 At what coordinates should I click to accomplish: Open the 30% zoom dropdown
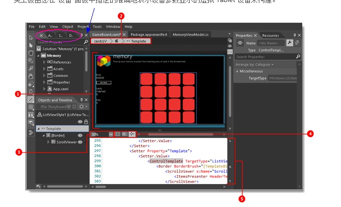[x=111, y=134]
